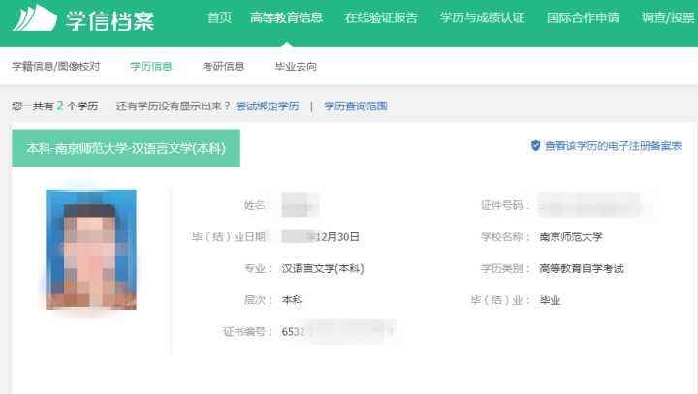Switch to 考研信息 tab
The height and width of the screenshot is (394, 698).
223,67
